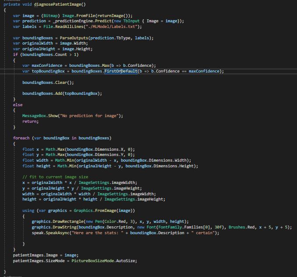Click the 'private' keyword in the method signature

[12, 4]
